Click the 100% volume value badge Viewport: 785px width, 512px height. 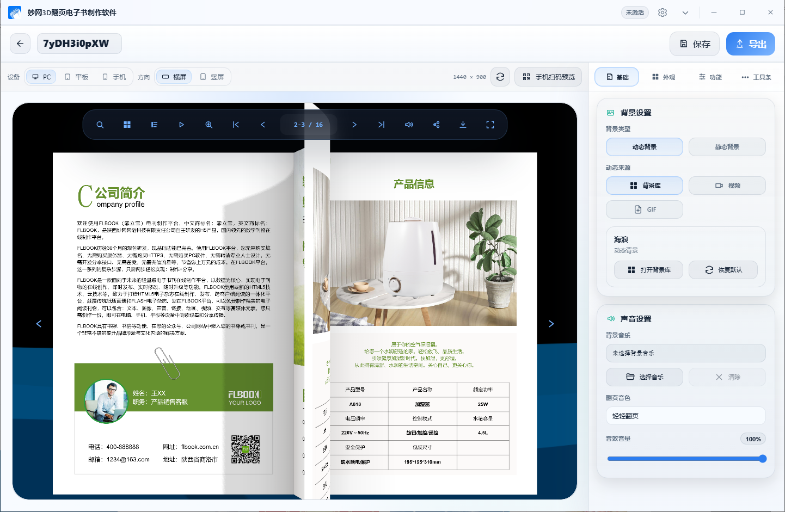tap(753, 439)
